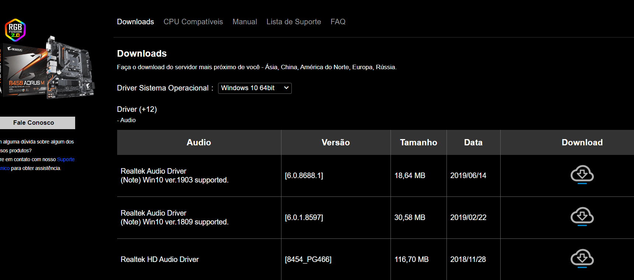634x280 pixels.
Task: Follow the Suporte técnico link
Action: pos(66,159)
